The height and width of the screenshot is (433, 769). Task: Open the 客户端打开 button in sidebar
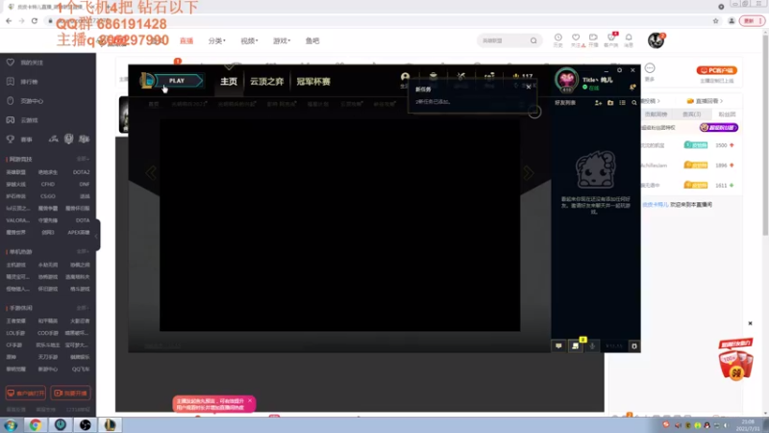click(26, 394)
